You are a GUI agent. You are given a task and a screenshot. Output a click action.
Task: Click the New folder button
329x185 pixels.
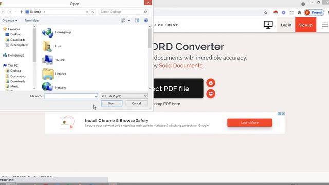pos(32,21)
